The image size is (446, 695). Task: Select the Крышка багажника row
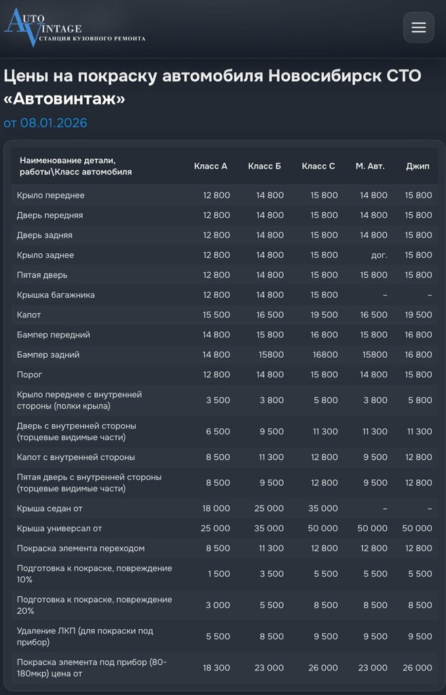(224, 295)
